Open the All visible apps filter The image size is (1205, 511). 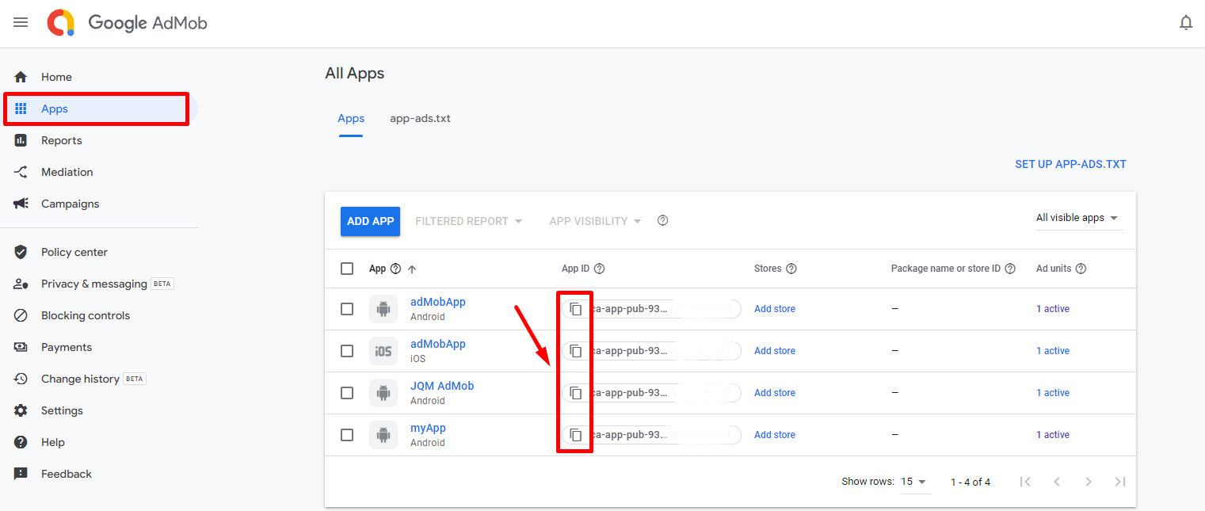(x=1079, y=218)
